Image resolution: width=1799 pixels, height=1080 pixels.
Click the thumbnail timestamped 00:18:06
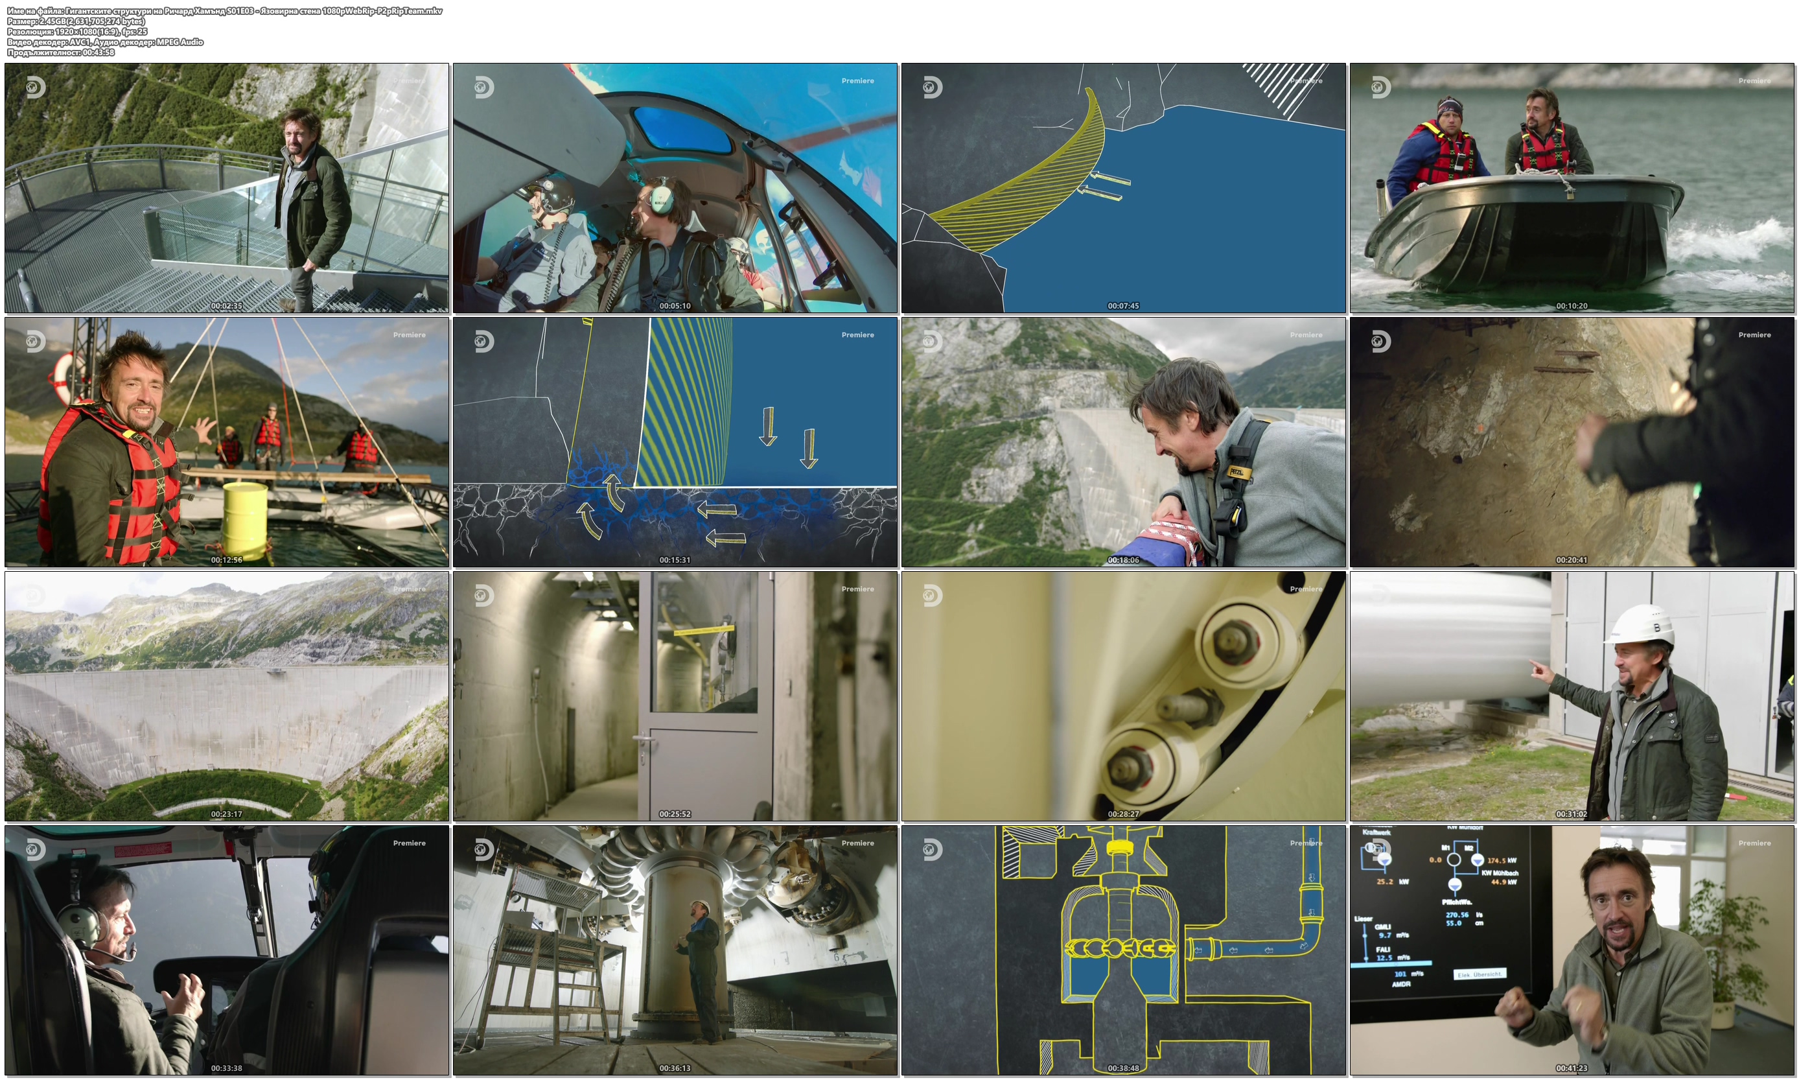point(1122,441)
